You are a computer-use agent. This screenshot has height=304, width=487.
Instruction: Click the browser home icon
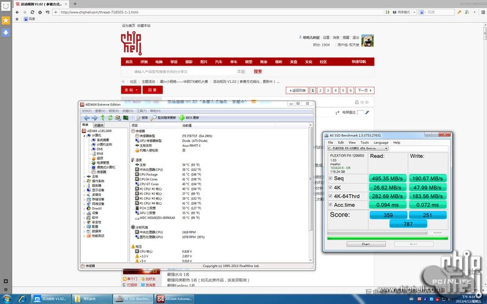click(40, 12)
